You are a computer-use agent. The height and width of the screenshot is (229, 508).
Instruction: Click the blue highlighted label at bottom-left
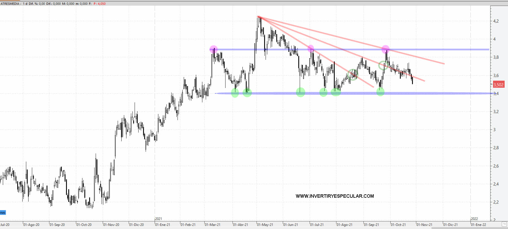(x=3, y=213)
